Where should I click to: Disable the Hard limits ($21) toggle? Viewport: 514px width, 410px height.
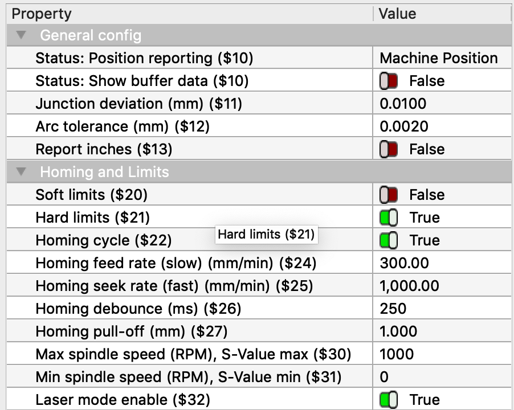389,218
